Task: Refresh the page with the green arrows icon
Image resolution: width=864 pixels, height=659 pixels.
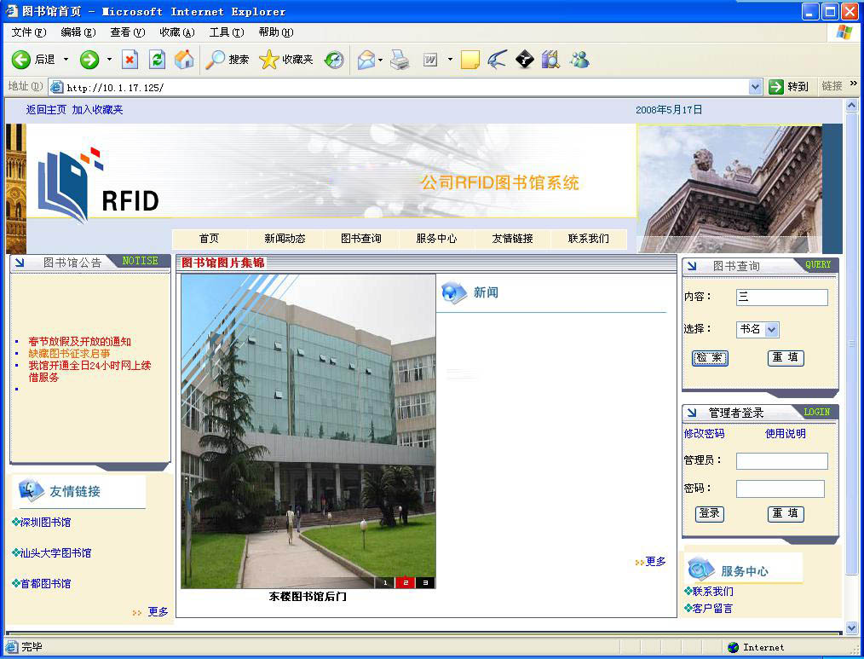Action: (157, 60)
